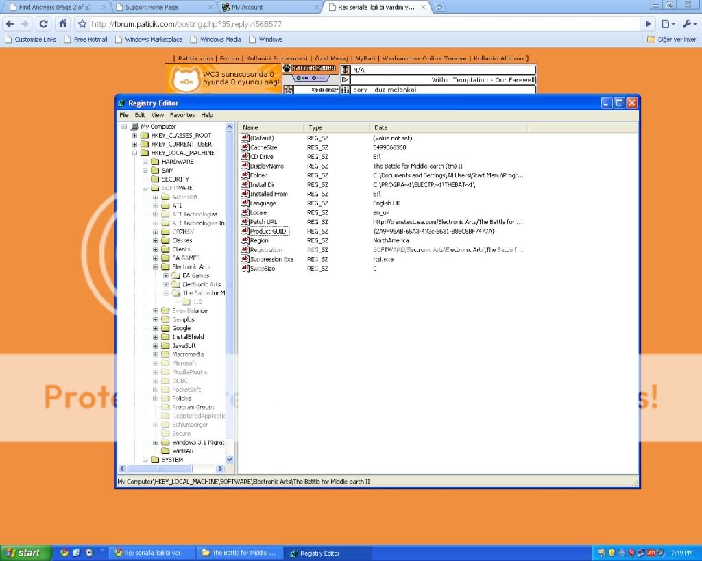Click the browser reload icon
This screenshot has height=561, width=702.
[x=43, y=24]
